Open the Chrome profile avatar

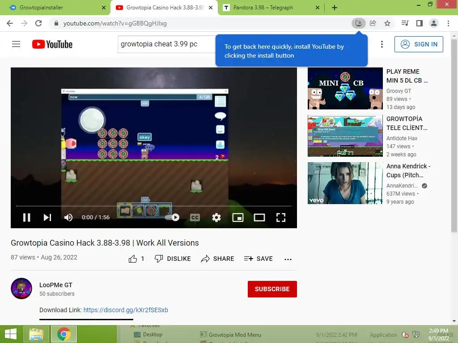click(434, 23)
